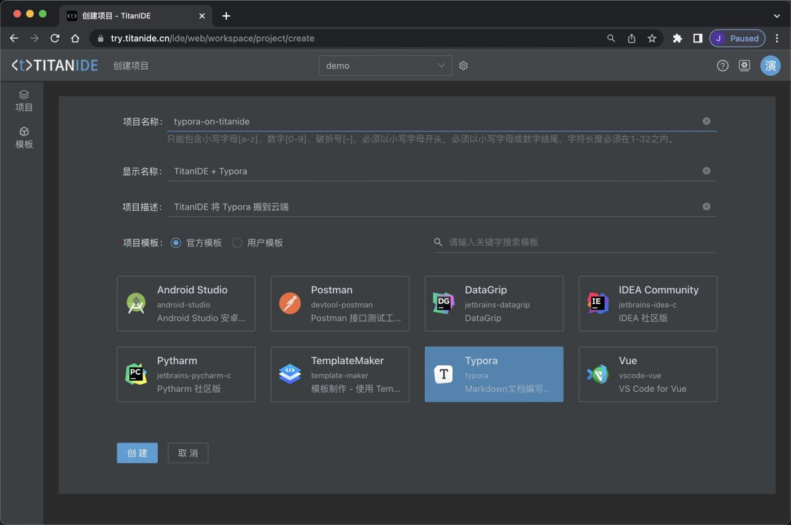Clear the display name field using X icon
The height and width of the screenshot is (525, 791).
pos(707,171)
